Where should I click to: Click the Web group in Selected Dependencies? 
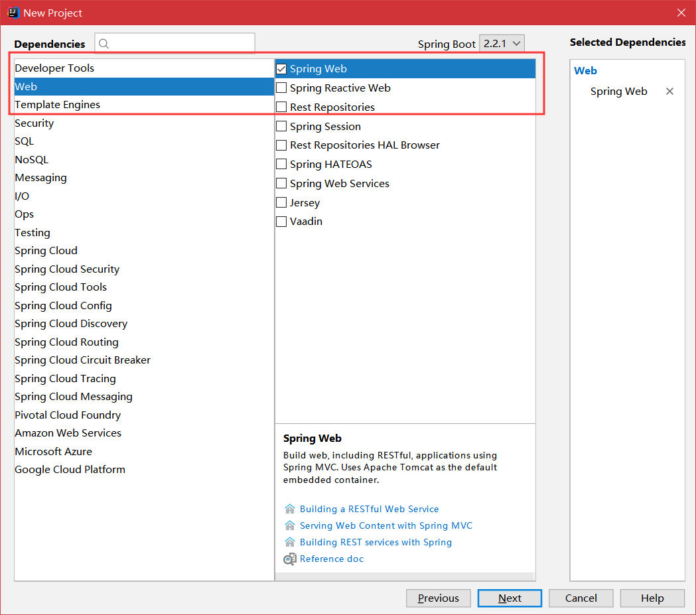(585, 70)
